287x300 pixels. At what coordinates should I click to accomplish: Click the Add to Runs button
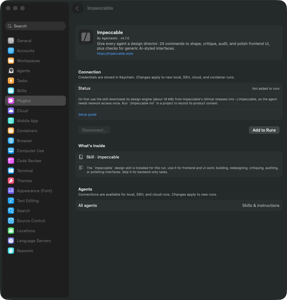pyautogui.click(x=264, y=130)
